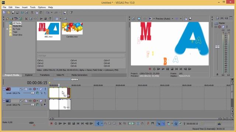Viewport: 236px width, 132px height.
Task: Open Normal Edit Tool dropdown arrow
Action: point(102,124)
